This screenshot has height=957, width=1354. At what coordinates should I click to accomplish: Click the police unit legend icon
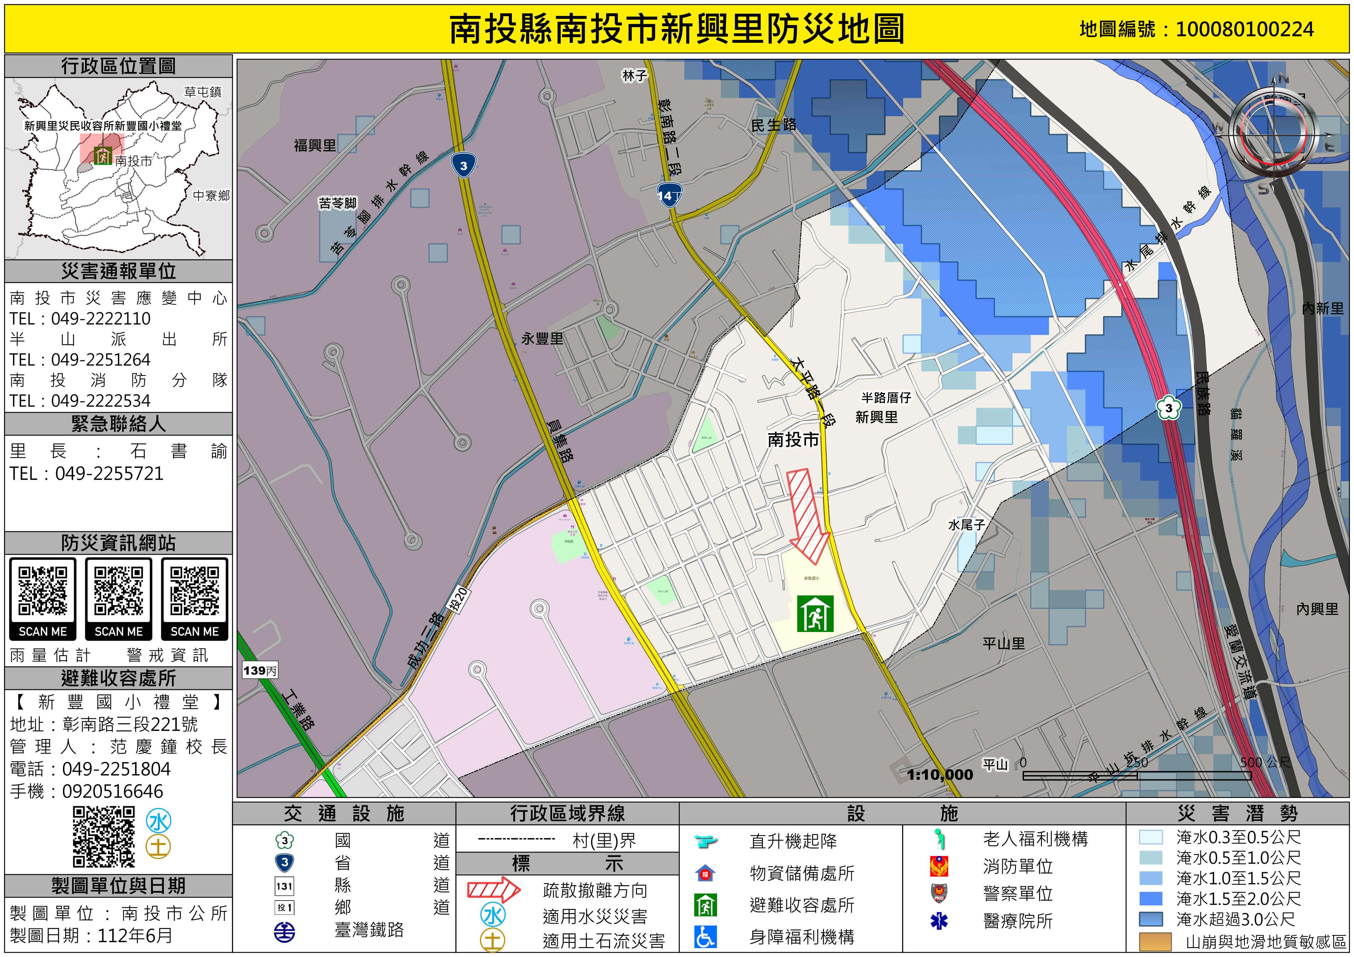click(x=939, y=893)
